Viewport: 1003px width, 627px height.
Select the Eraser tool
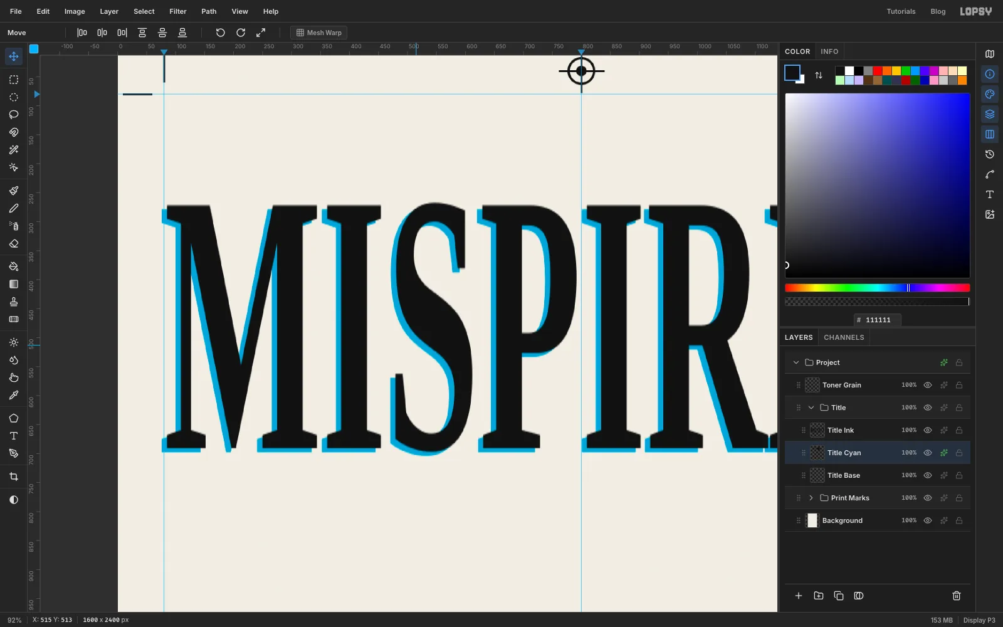coord(14,243)
